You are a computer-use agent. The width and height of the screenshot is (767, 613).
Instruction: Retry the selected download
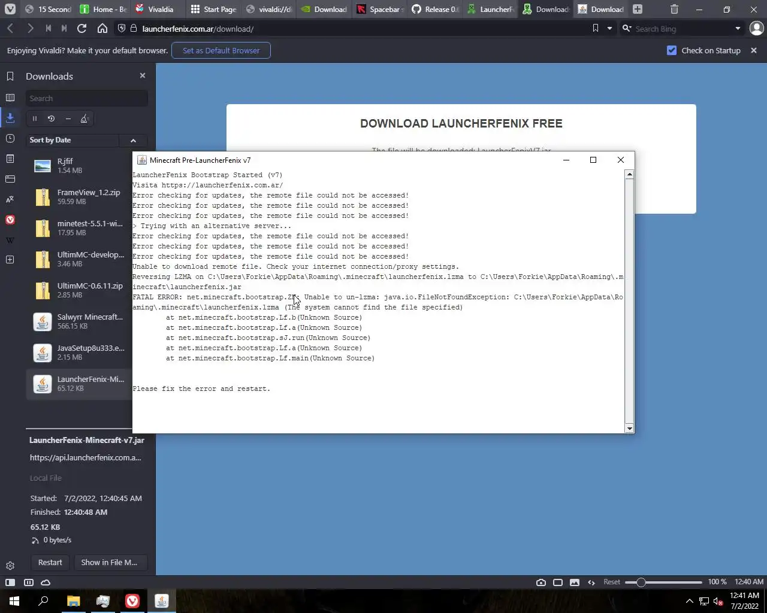[x=51, y=119]
